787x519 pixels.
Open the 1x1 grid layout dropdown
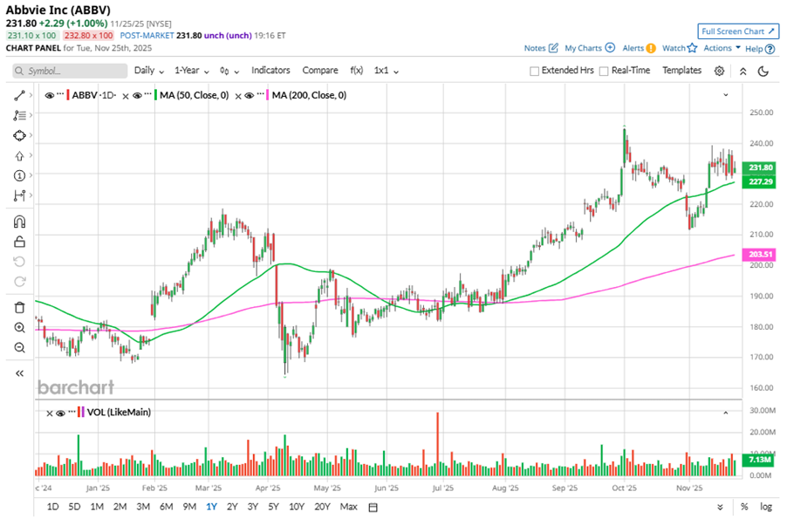point(387,71)
